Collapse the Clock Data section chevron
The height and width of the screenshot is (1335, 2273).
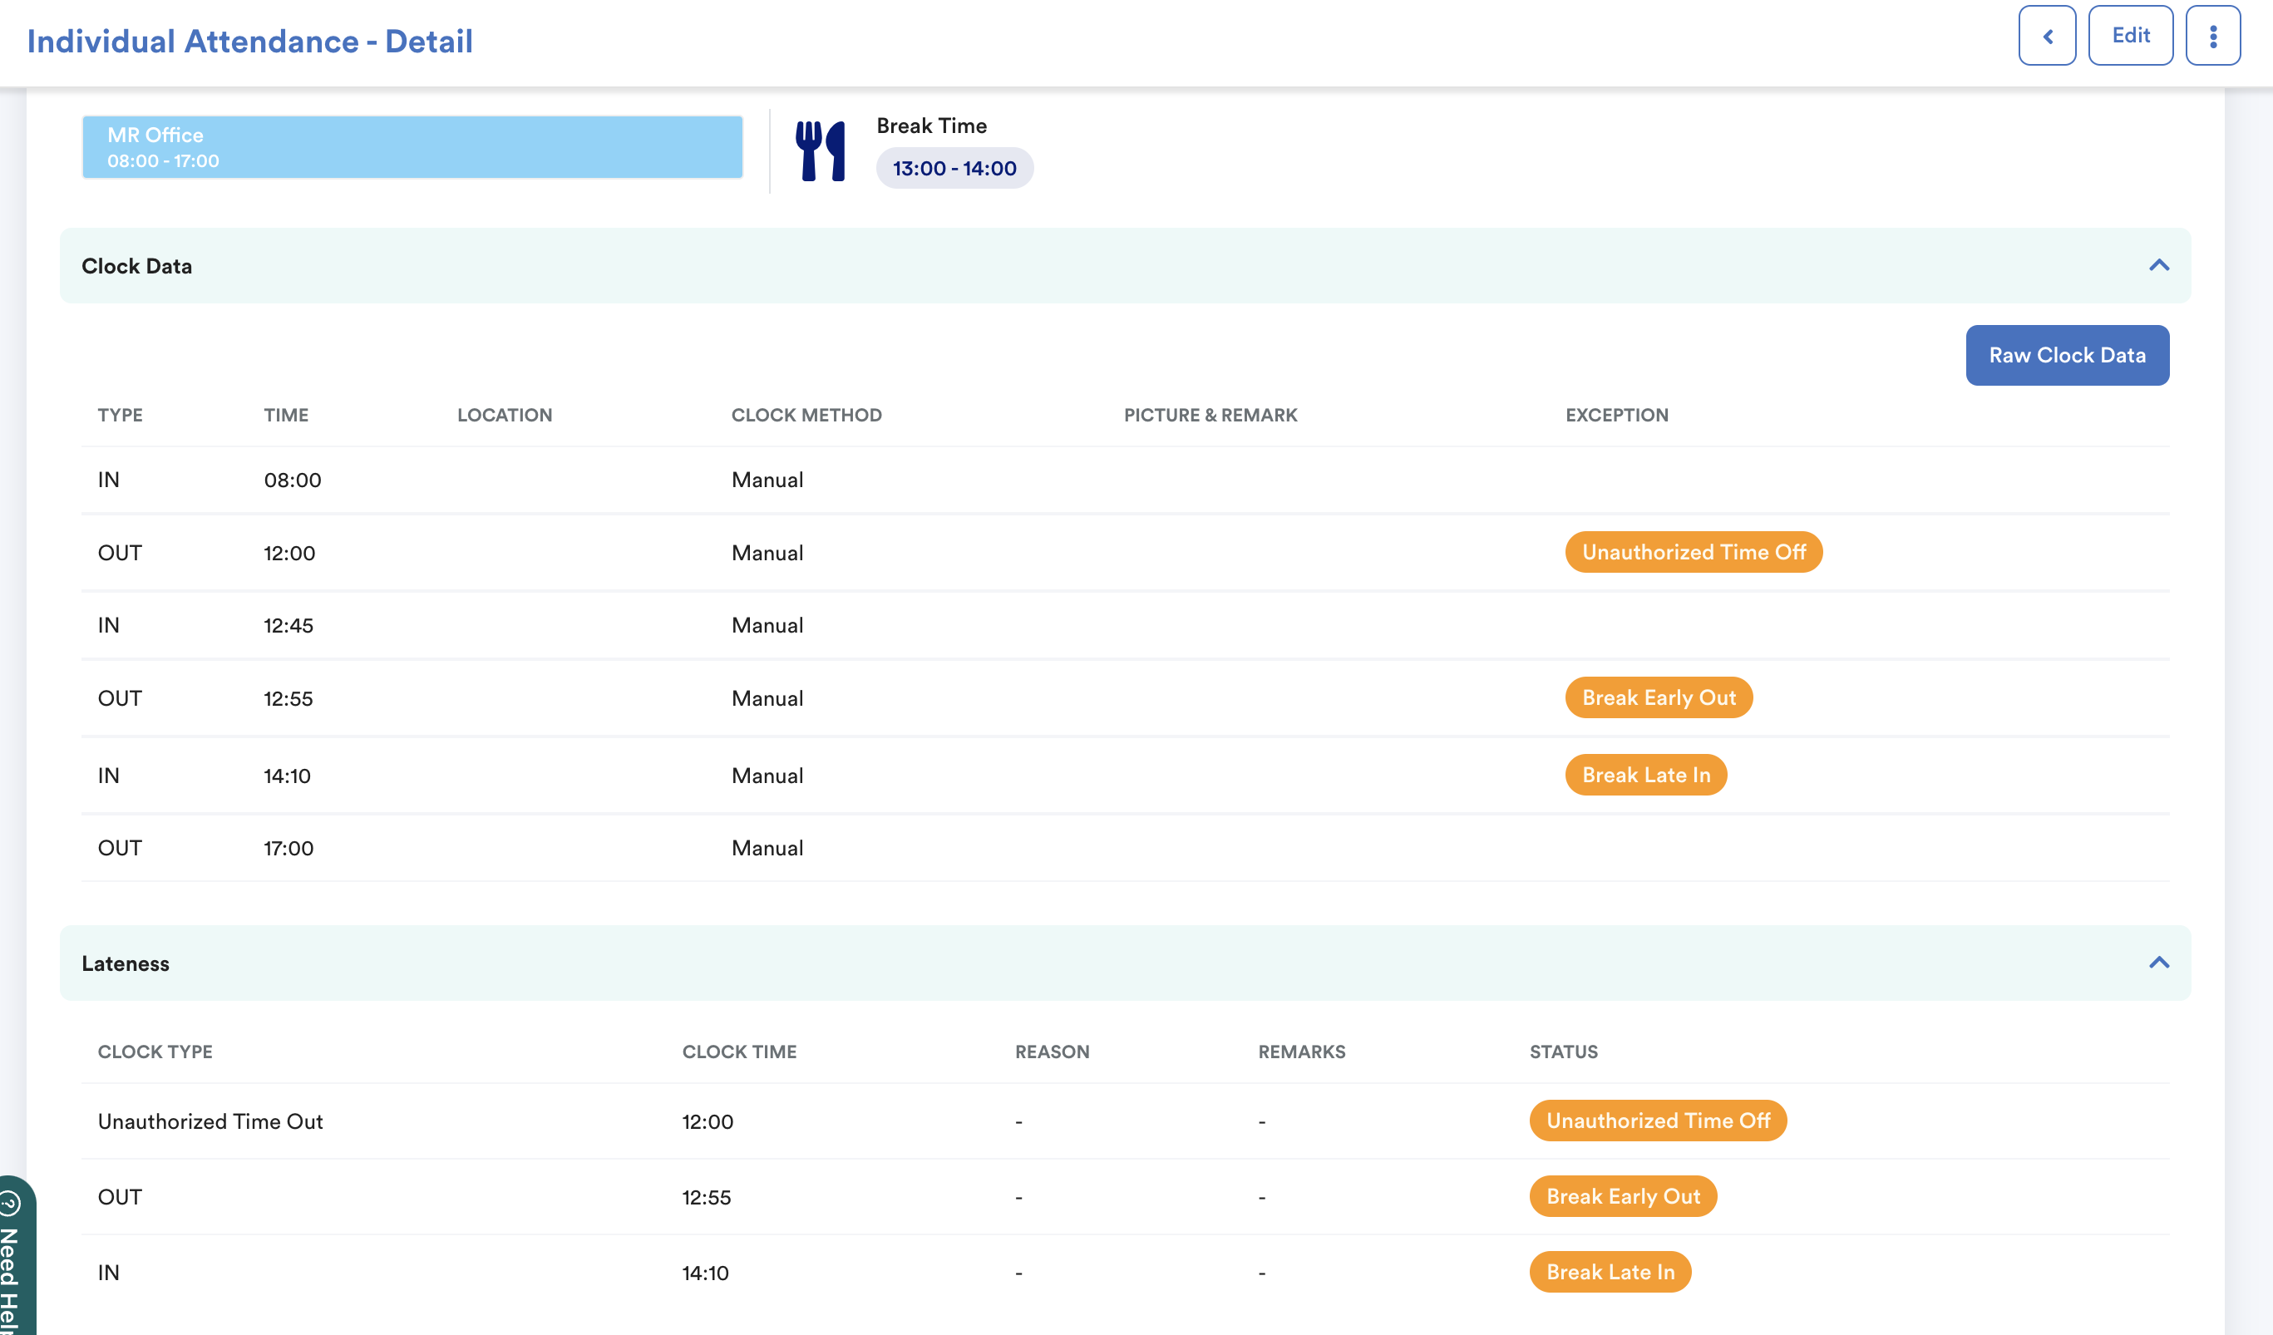pyautogui.click(x=2158, y=265)
